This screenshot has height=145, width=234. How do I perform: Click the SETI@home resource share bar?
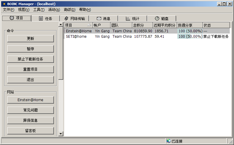(x=190, y=37)
